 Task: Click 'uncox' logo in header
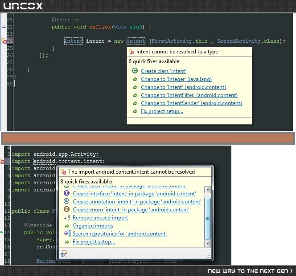23,6
